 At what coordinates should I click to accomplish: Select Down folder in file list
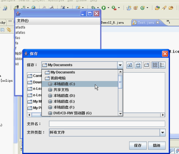click(x=35, y=82)
